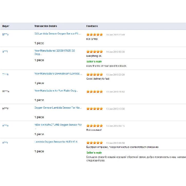Click star rating on R***r feedback row
Viewport: 186px width, 186px height.
95,108
